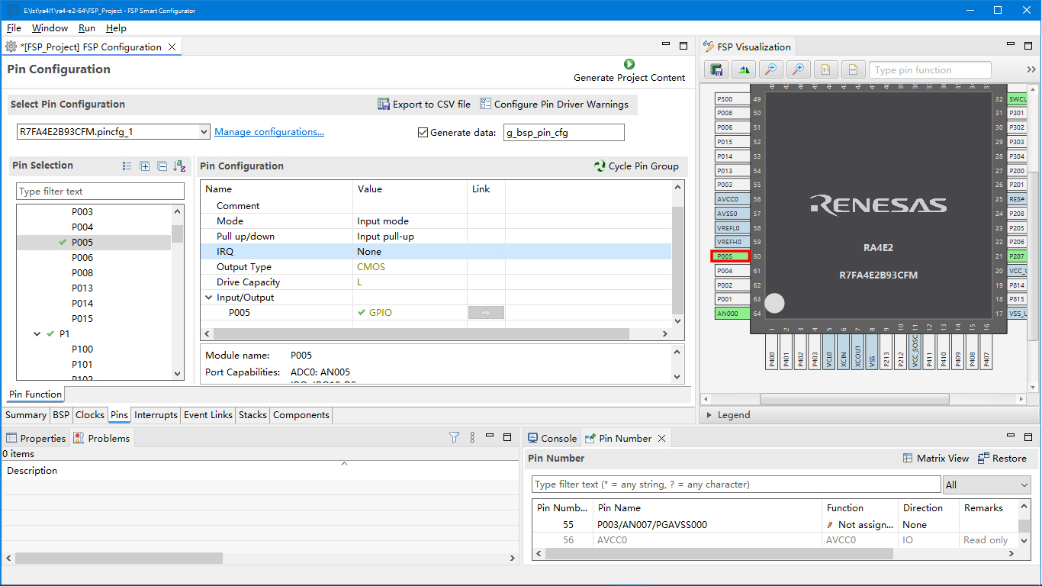
Task: Sort pins alphabetically in Pin Selection
Action: point(179,166)
